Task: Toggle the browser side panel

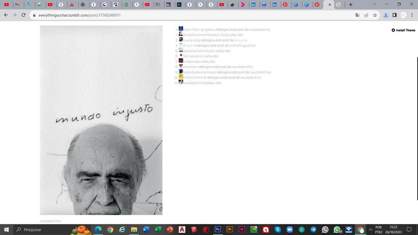Action: coord(394,15)
